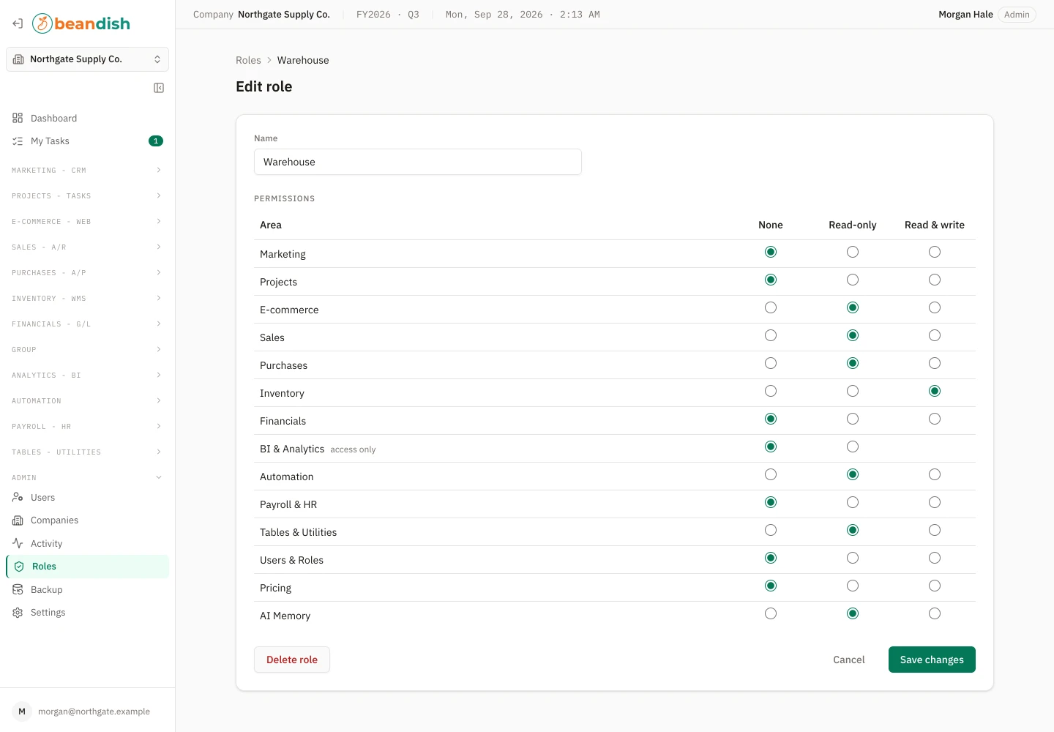Set Inventory permission to Read-only
Screen dimensions: 1054x732
click(x=853, y=391)
